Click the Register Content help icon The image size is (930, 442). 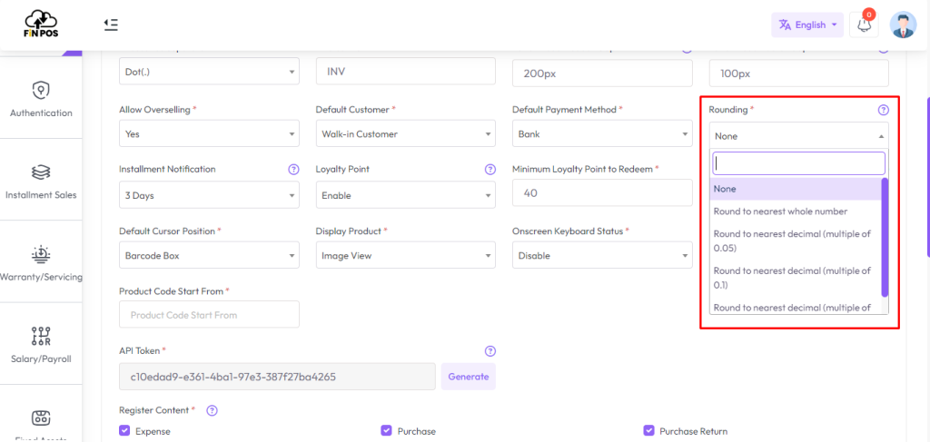click(213, 411)
